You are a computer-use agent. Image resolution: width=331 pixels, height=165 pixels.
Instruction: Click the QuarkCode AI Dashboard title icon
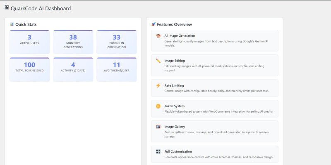(x=7, y=7)
